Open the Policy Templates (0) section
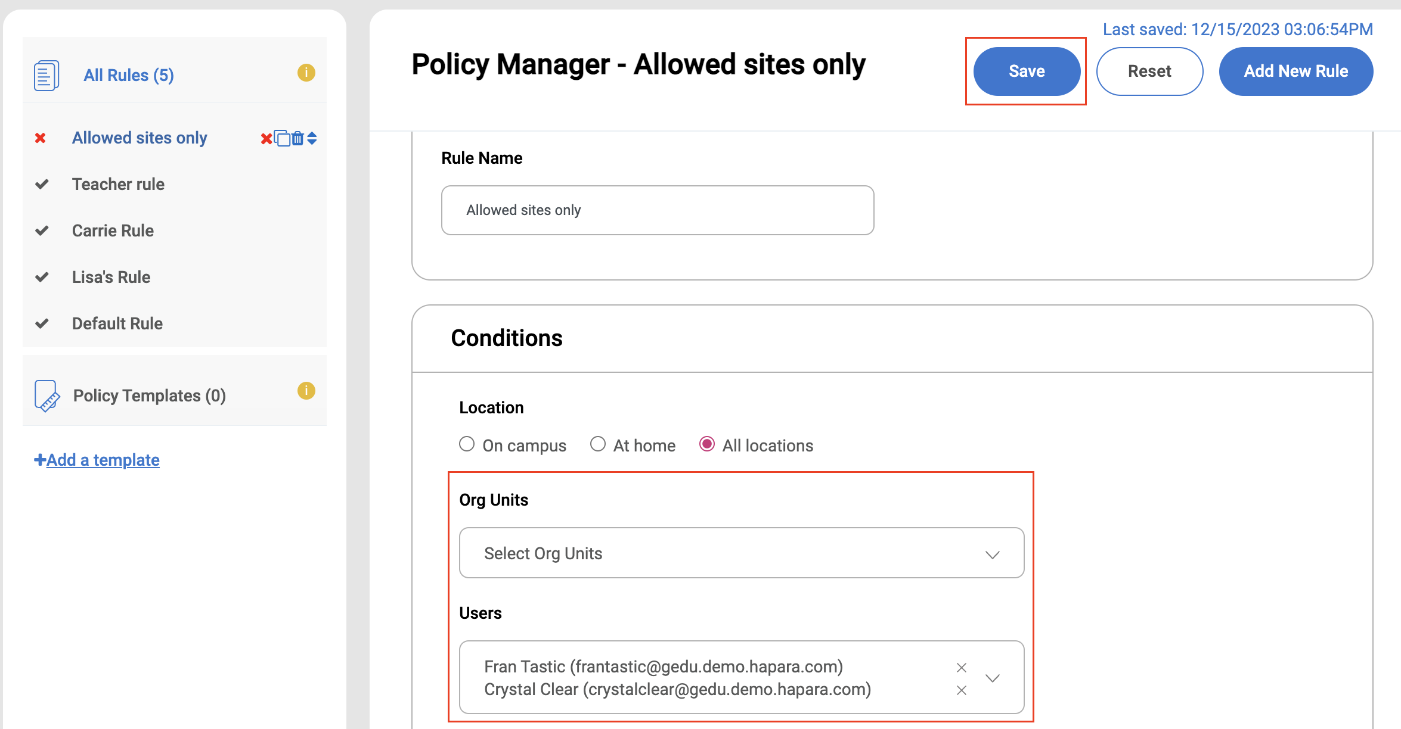1401x729 pixels. point(150,396)
